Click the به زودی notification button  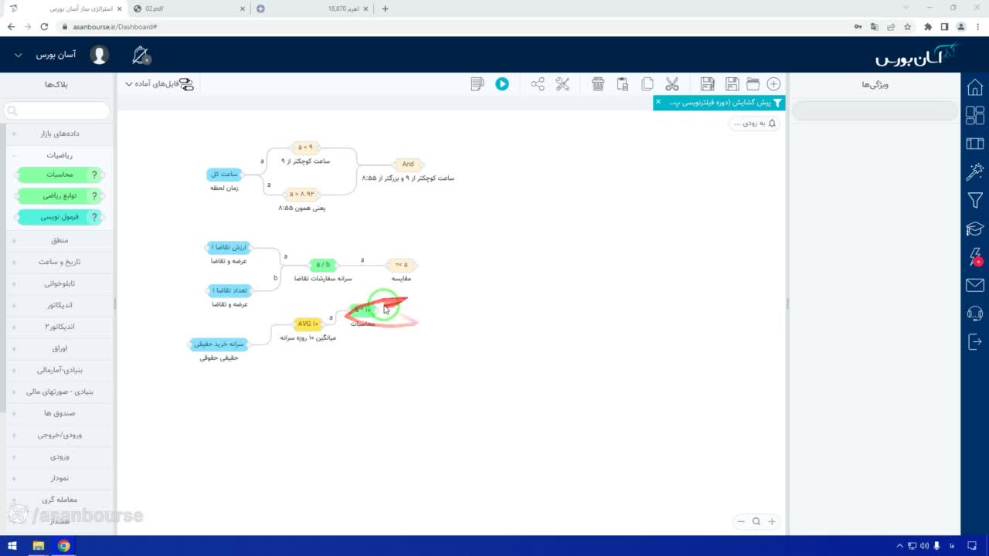point(754,124)
